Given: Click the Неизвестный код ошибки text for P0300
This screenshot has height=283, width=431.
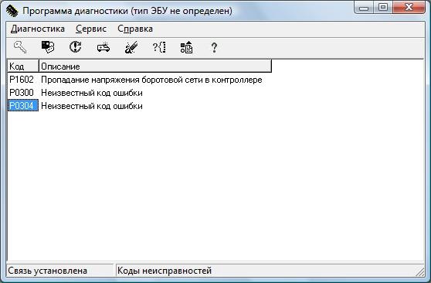Looking at the screenshot, I should pyautogui.click(x=92, y=93).
